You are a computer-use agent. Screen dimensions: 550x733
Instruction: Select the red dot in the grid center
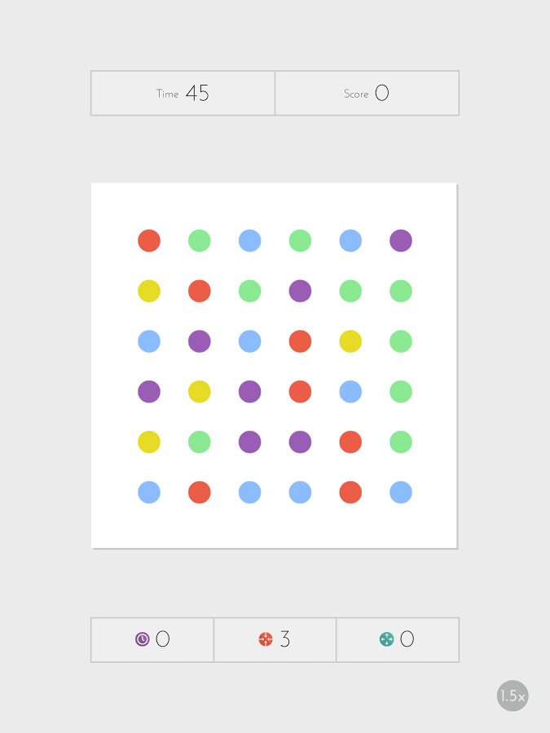[x=300, y=341]
